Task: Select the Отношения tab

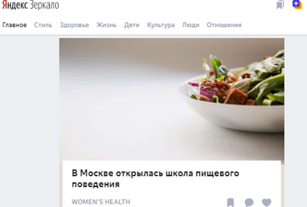Action: [x=224, y=25]
